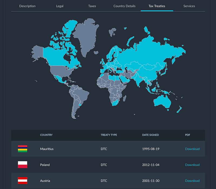Click the Mauritius flag icon
Screen dimensions: 216x189
(x=22, y=149)
